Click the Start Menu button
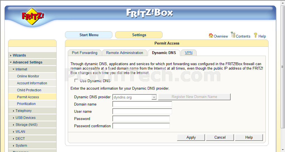 coord(89,35)
